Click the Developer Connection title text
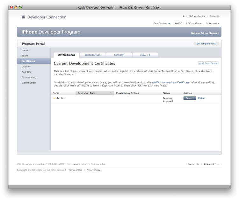This screenshot has width=239, height=200. (47, 17)
